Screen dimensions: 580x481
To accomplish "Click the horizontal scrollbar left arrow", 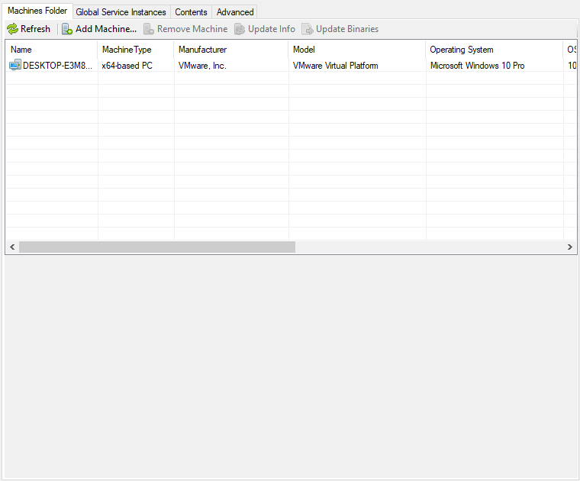I will click(x=12, y=247).
